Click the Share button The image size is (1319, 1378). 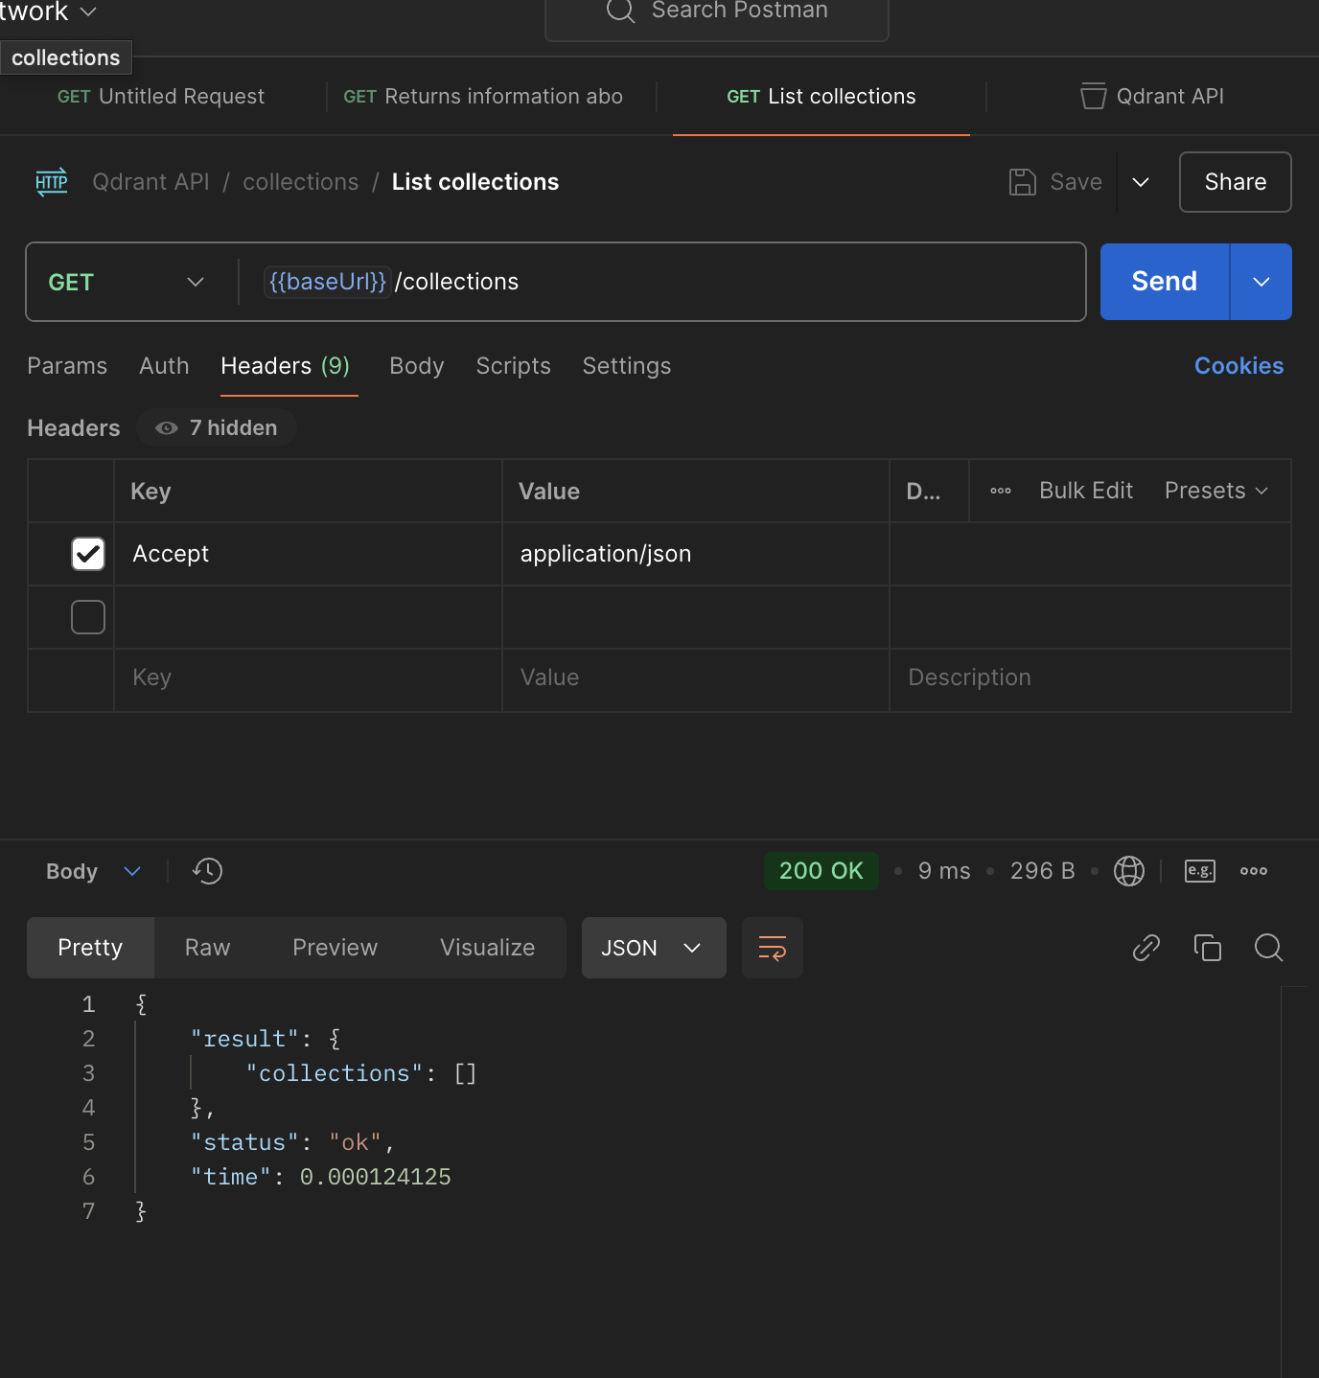(x=1236, y=182)
